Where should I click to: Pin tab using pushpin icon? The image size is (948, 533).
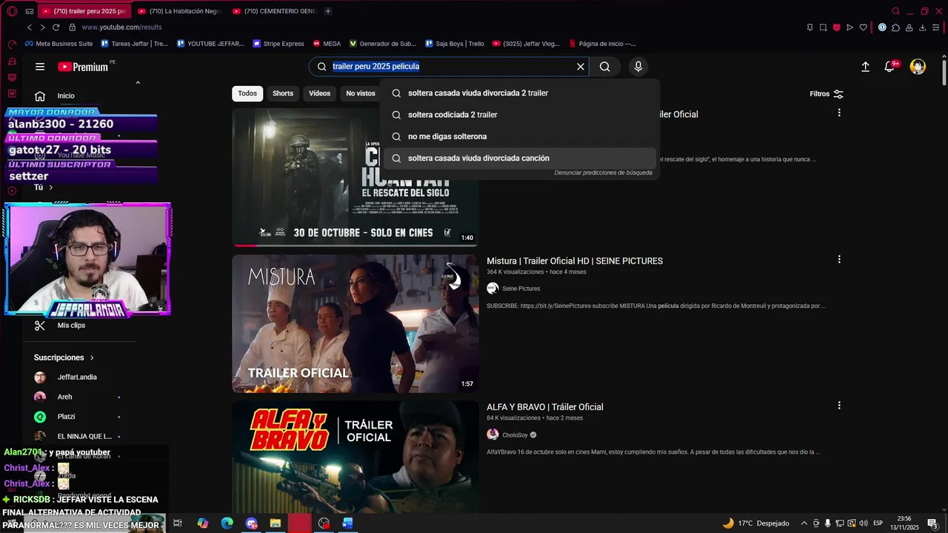[x=810, y=27]
